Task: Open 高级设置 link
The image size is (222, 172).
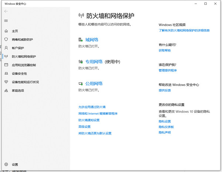Action: pyautogui.click(x=84, y=127)
